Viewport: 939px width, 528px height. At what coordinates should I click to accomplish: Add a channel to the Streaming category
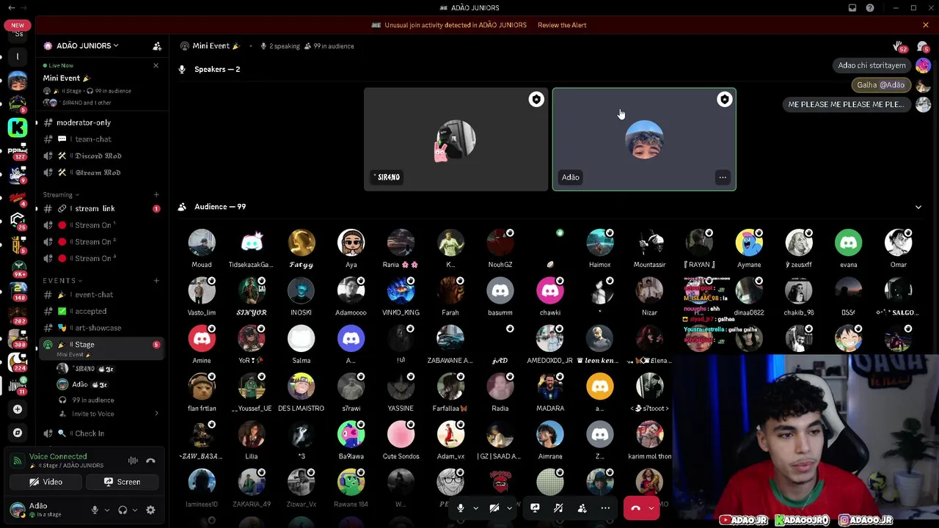(156, 195)
